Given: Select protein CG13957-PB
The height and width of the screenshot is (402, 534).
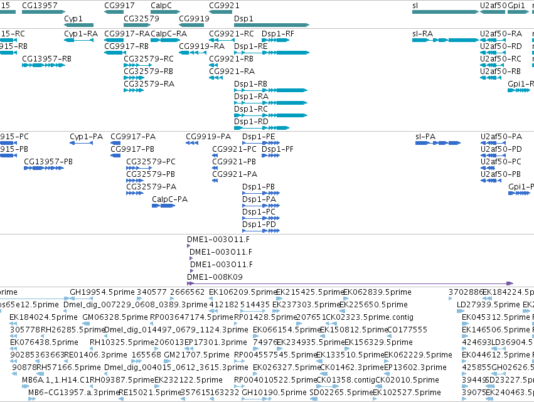Looking at the screenshot, I should (x=48, y=162).
